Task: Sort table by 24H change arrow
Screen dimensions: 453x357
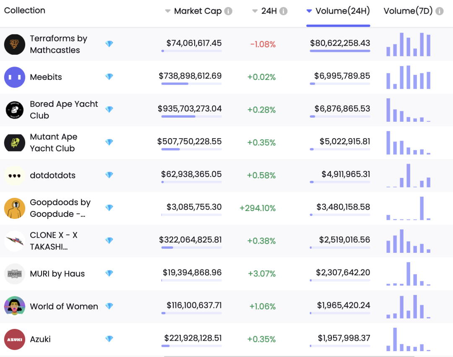Action: 255,11
